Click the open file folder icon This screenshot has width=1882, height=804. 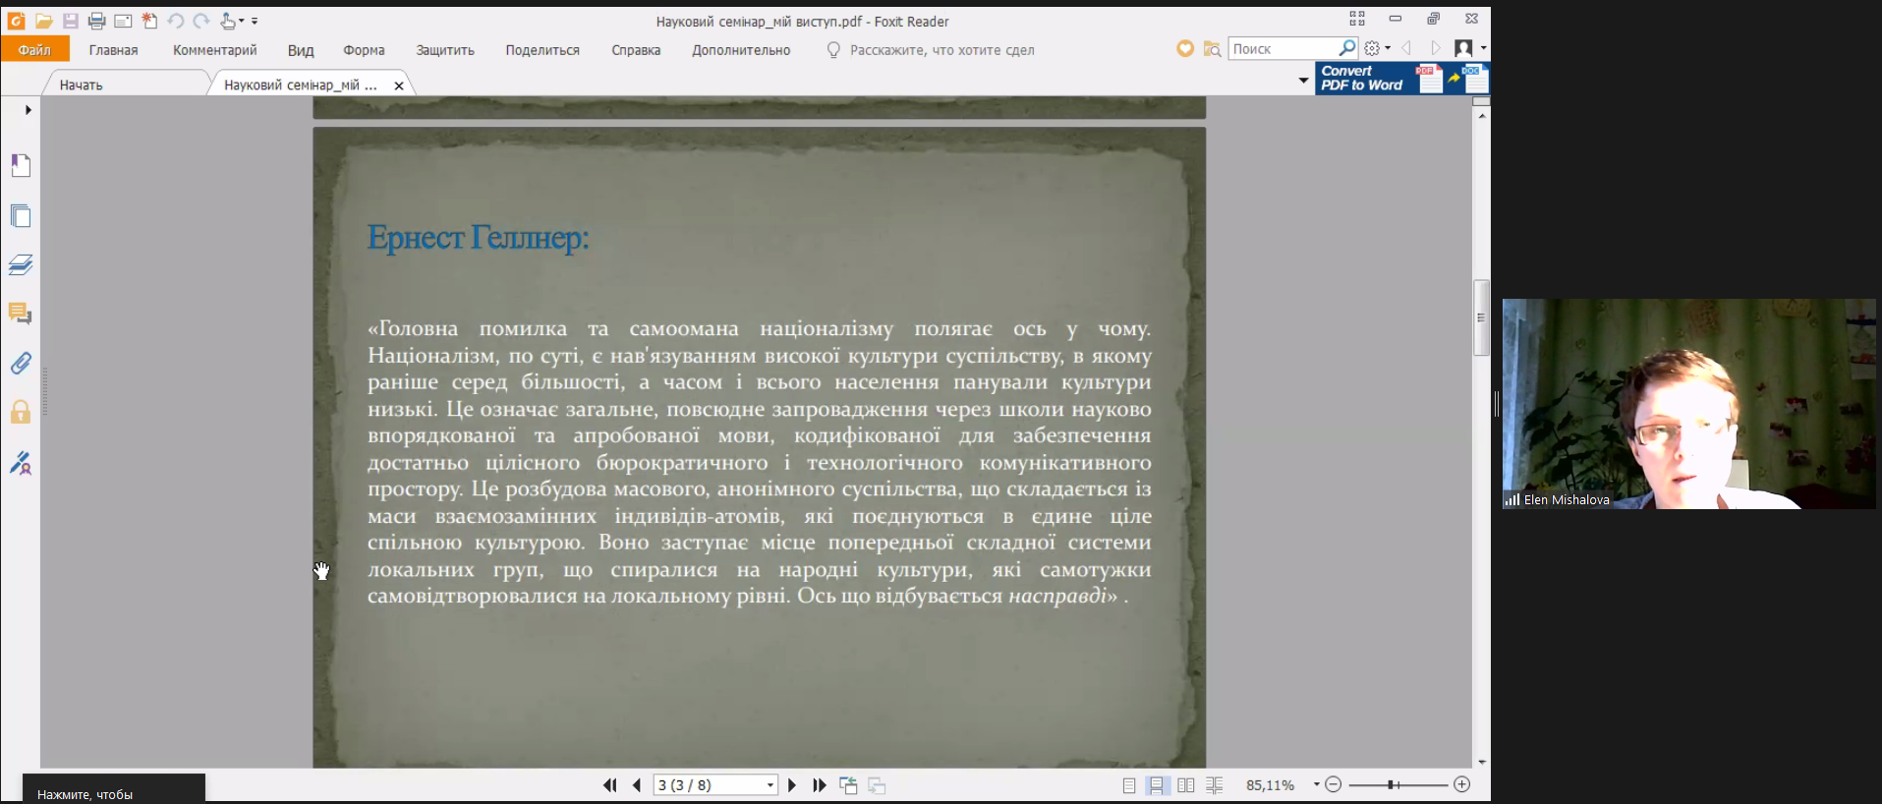coord(43,21)
